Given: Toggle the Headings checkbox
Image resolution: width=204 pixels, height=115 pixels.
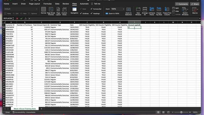Looking at the screenshot, I should pos(95,13).
